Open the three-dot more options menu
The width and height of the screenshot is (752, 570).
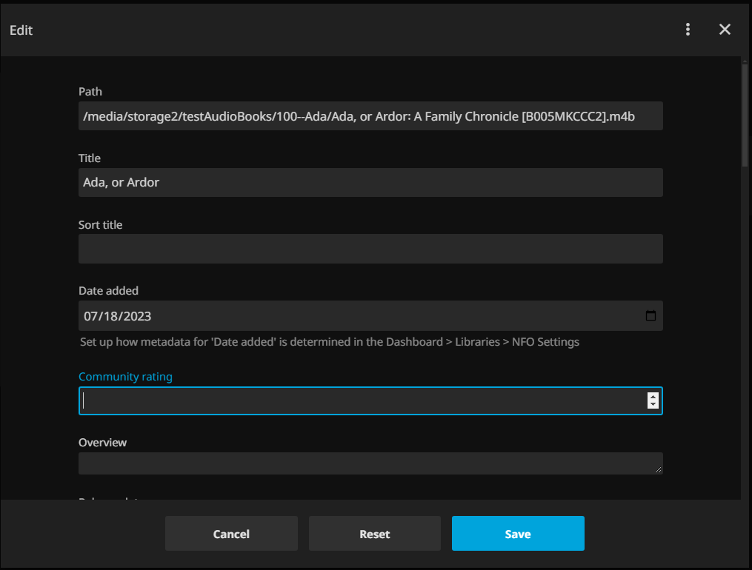pos(688,30)
